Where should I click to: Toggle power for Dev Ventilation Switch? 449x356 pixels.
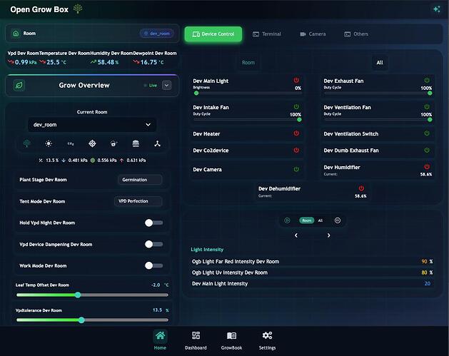pos(427,133)
